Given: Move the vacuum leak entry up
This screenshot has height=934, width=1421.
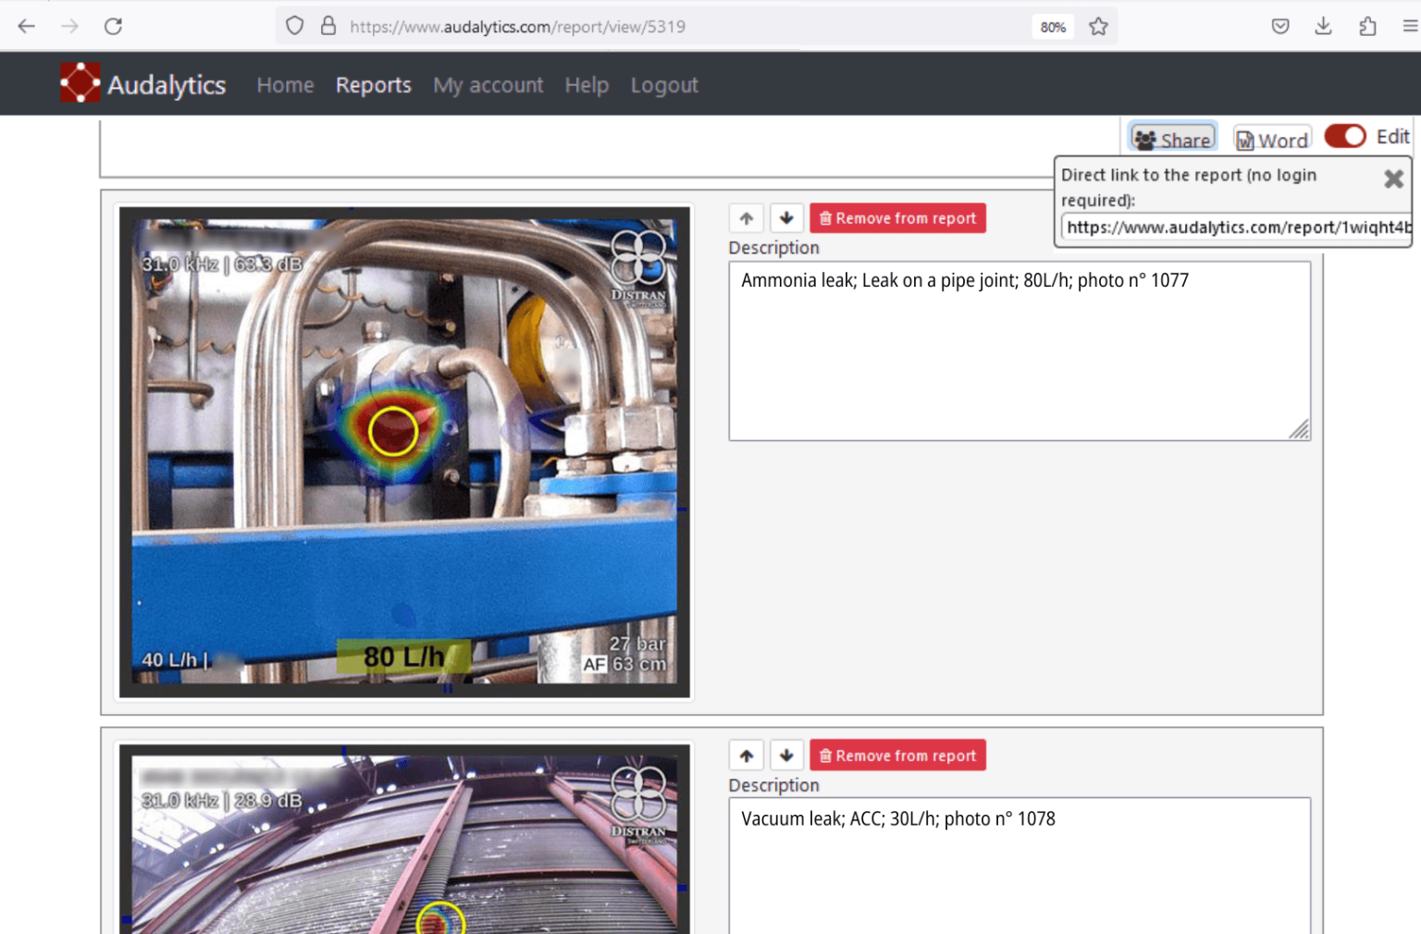Looking at the screenshot, I should point(746,756).
